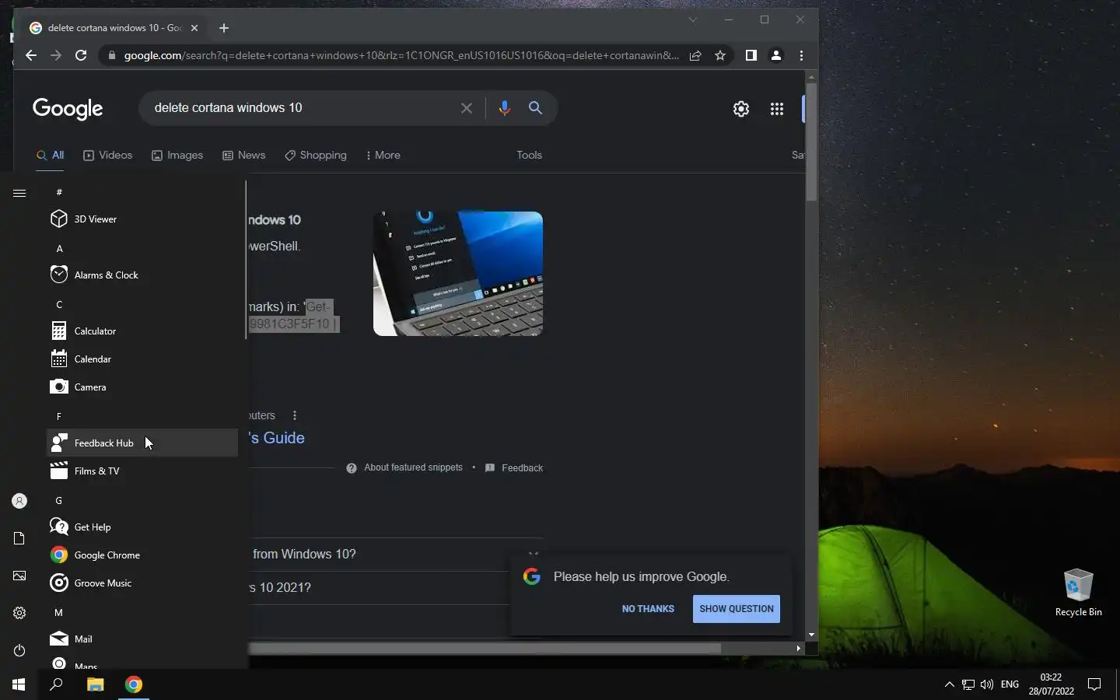The height and width of the screenshot is (700, 1120).
Task: Launch Alarms & Clock app
Action: (x=142, y=275)
